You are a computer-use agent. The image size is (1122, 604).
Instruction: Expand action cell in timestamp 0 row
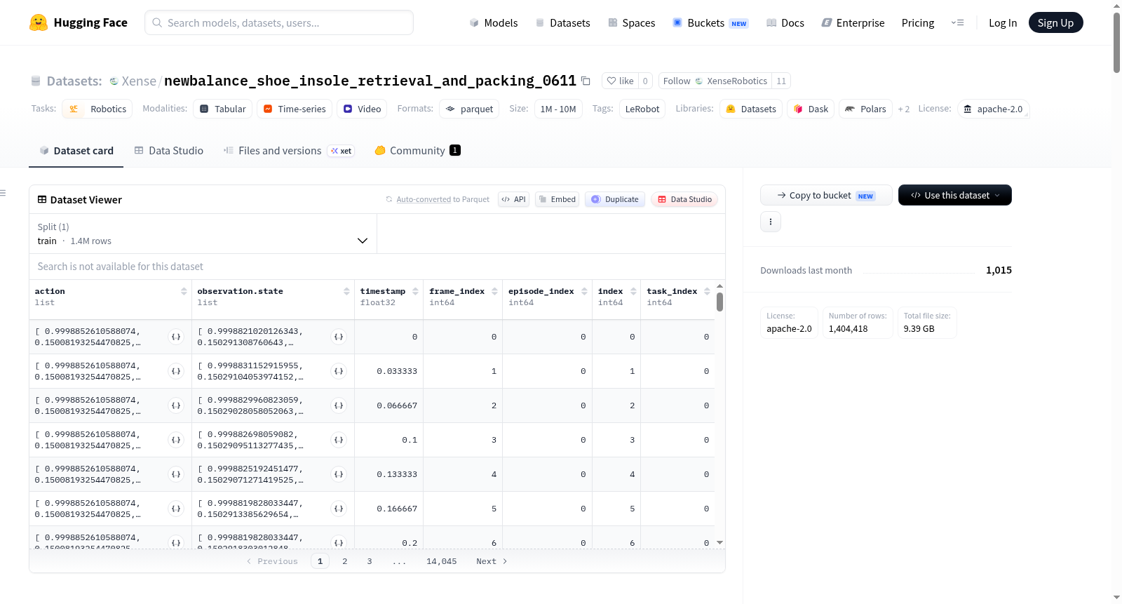tap(176, 337)
